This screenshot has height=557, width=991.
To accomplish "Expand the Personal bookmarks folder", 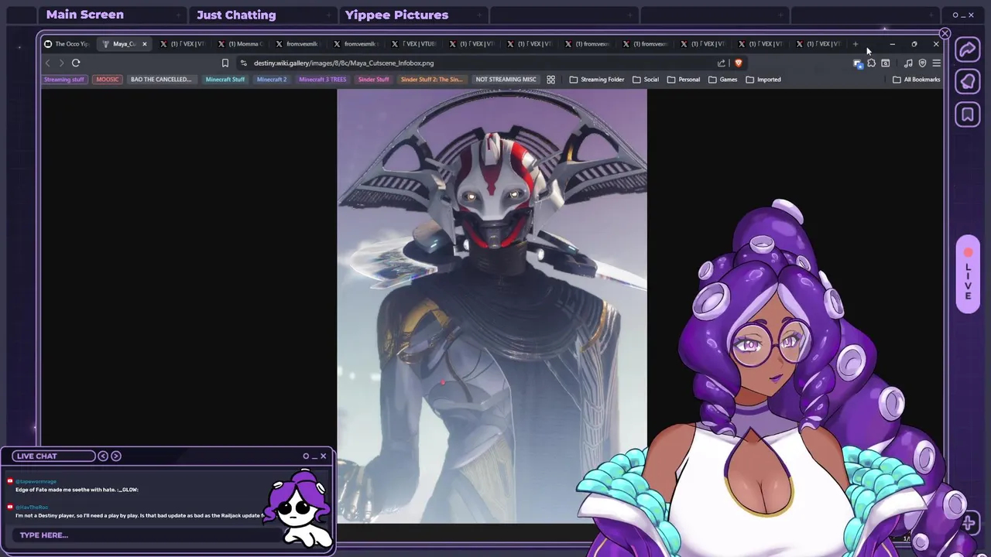I will click(x=684, y=80).
